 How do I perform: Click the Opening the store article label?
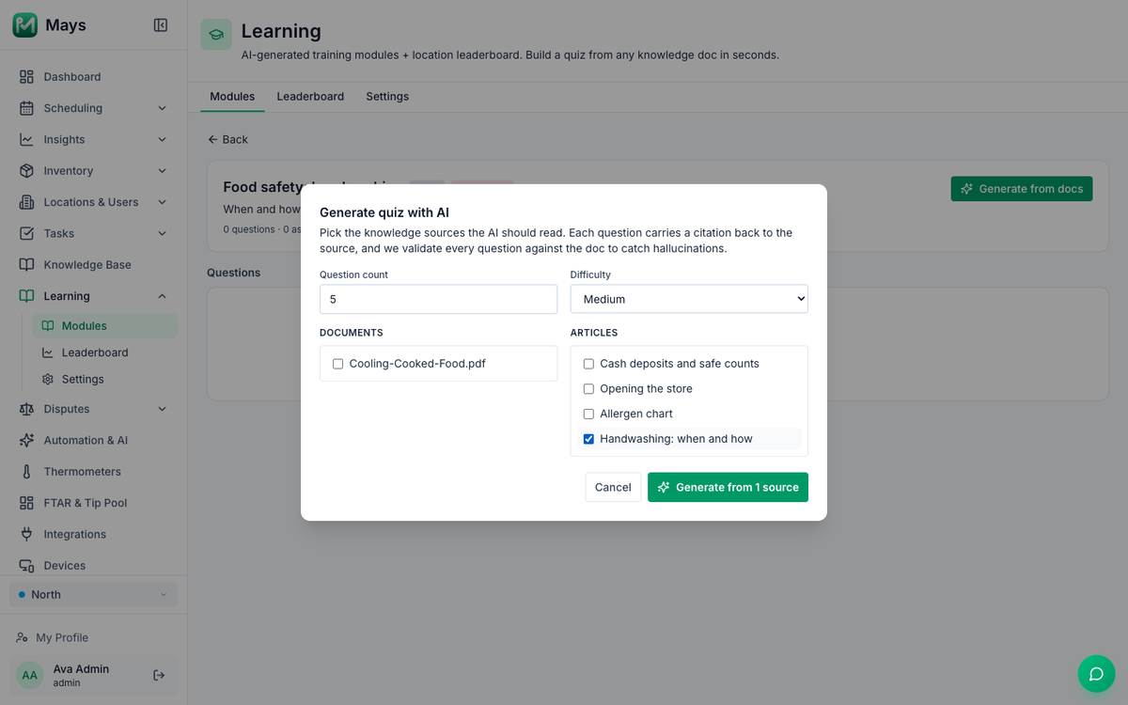pos(646,389)
